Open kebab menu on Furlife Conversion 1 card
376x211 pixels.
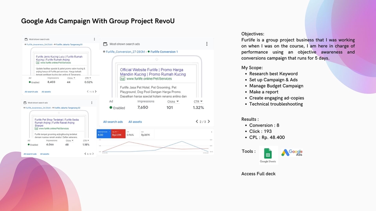[x=207, y=44]
